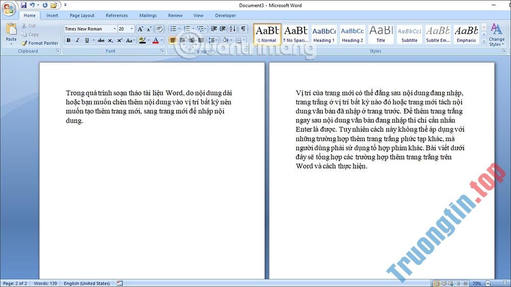Apply the Title style
The image size is (511, 287).
381,34
